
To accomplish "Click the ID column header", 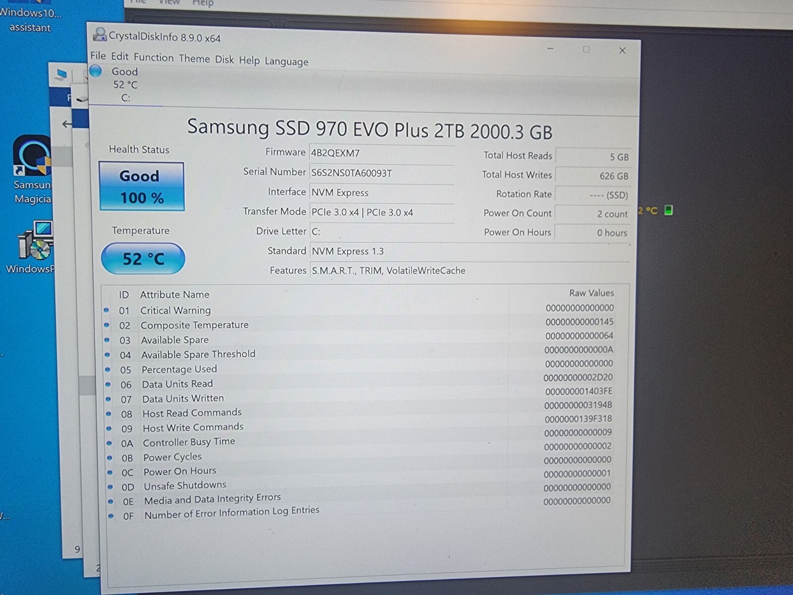I will [x=123, y=295].
